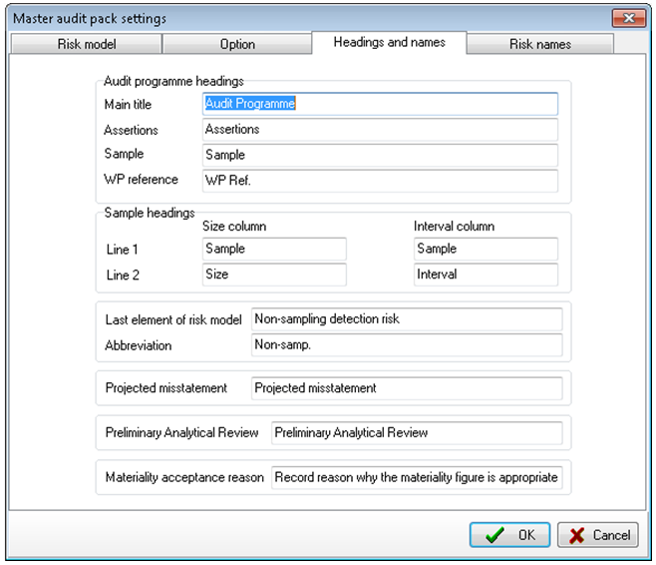Switch to the Risk model tab
This screenshot has height=565, width=656.
(86, 44)
